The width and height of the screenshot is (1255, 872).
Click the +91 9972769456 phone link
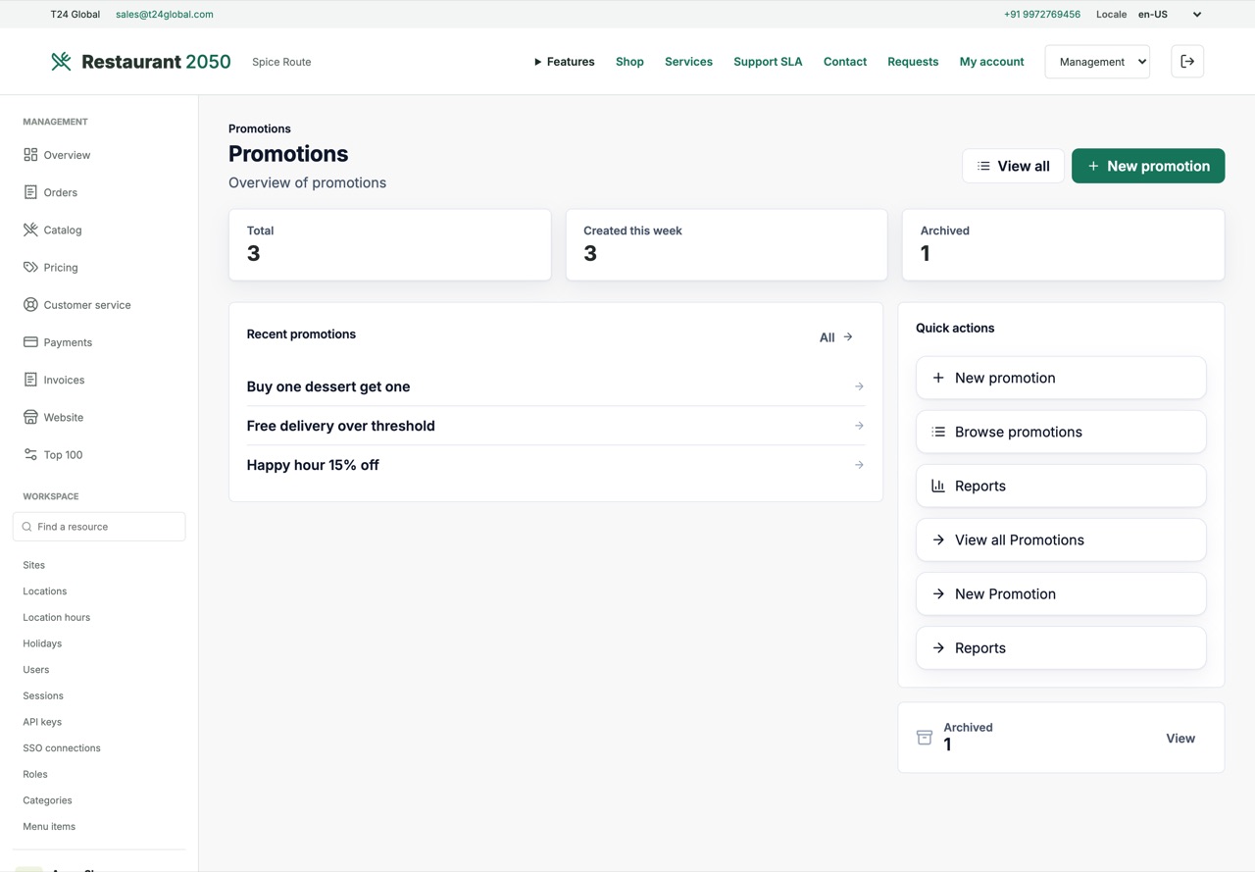point(1042,15)
